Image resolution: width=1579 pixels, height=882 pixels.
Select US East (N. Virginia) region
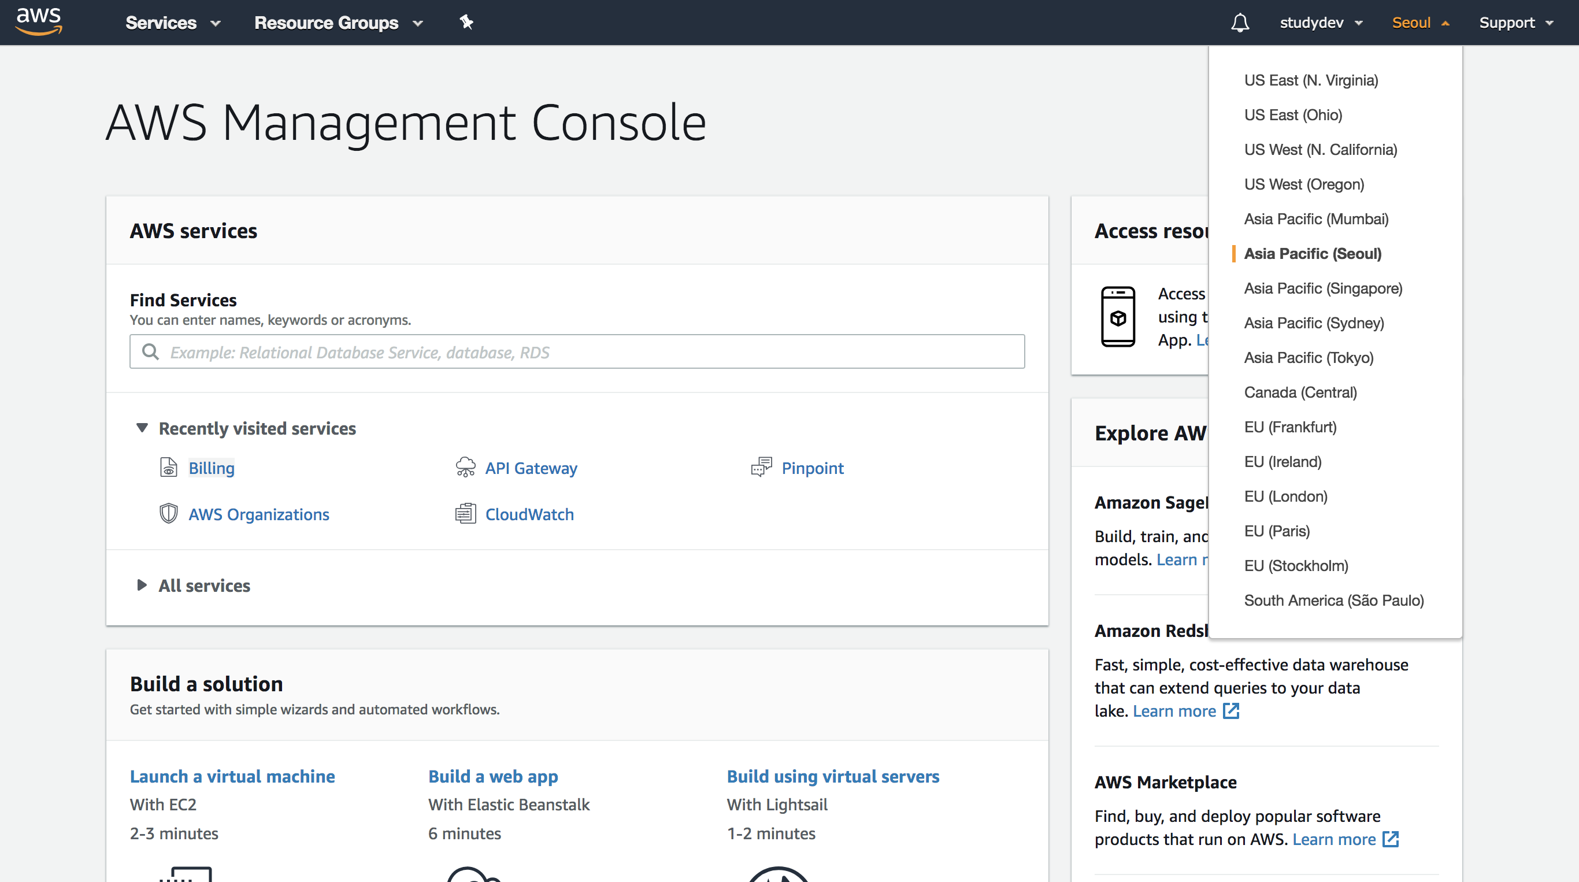pos(1311,80)
